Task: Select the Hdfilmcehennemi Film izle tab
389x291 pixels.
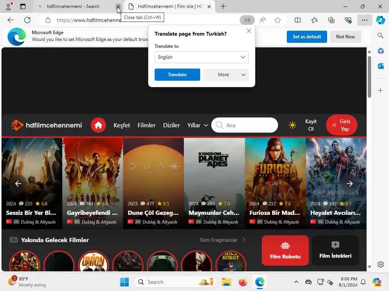Action: pyautogui.click(x=169, y=6)
